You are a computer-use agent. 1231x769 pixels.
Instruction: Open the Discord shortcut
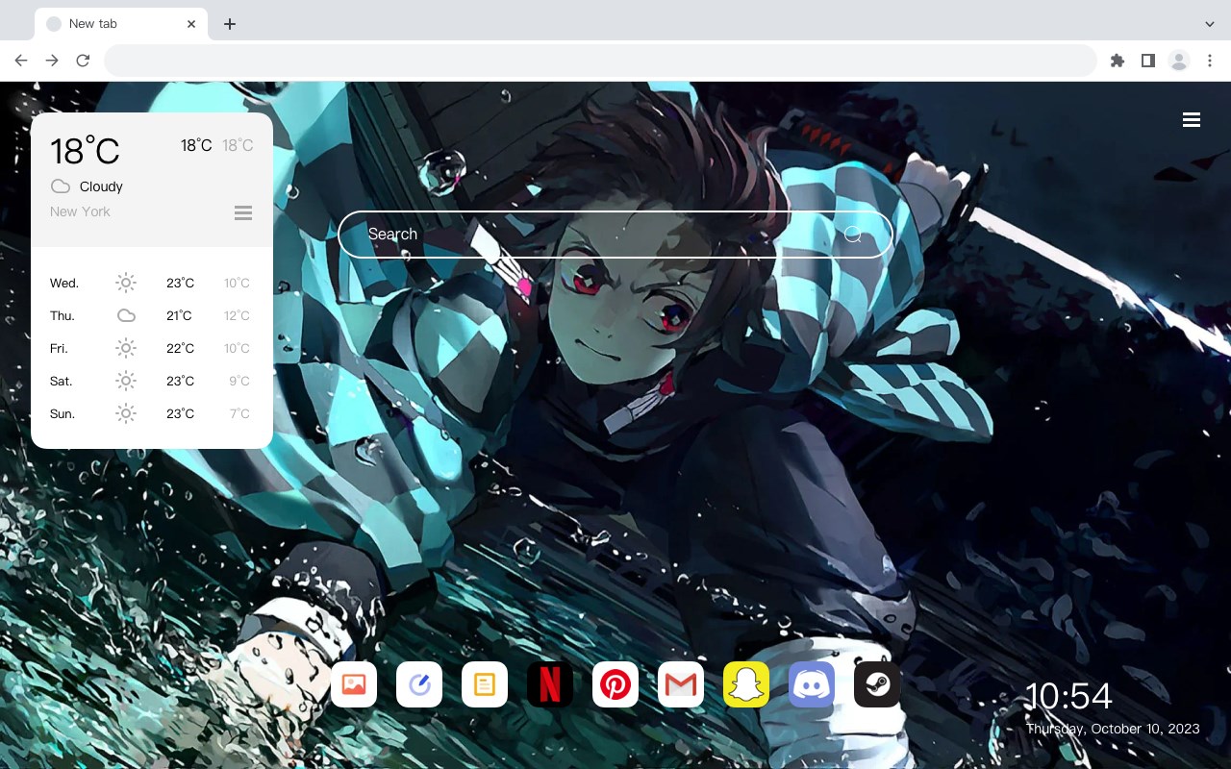(812, 684)
